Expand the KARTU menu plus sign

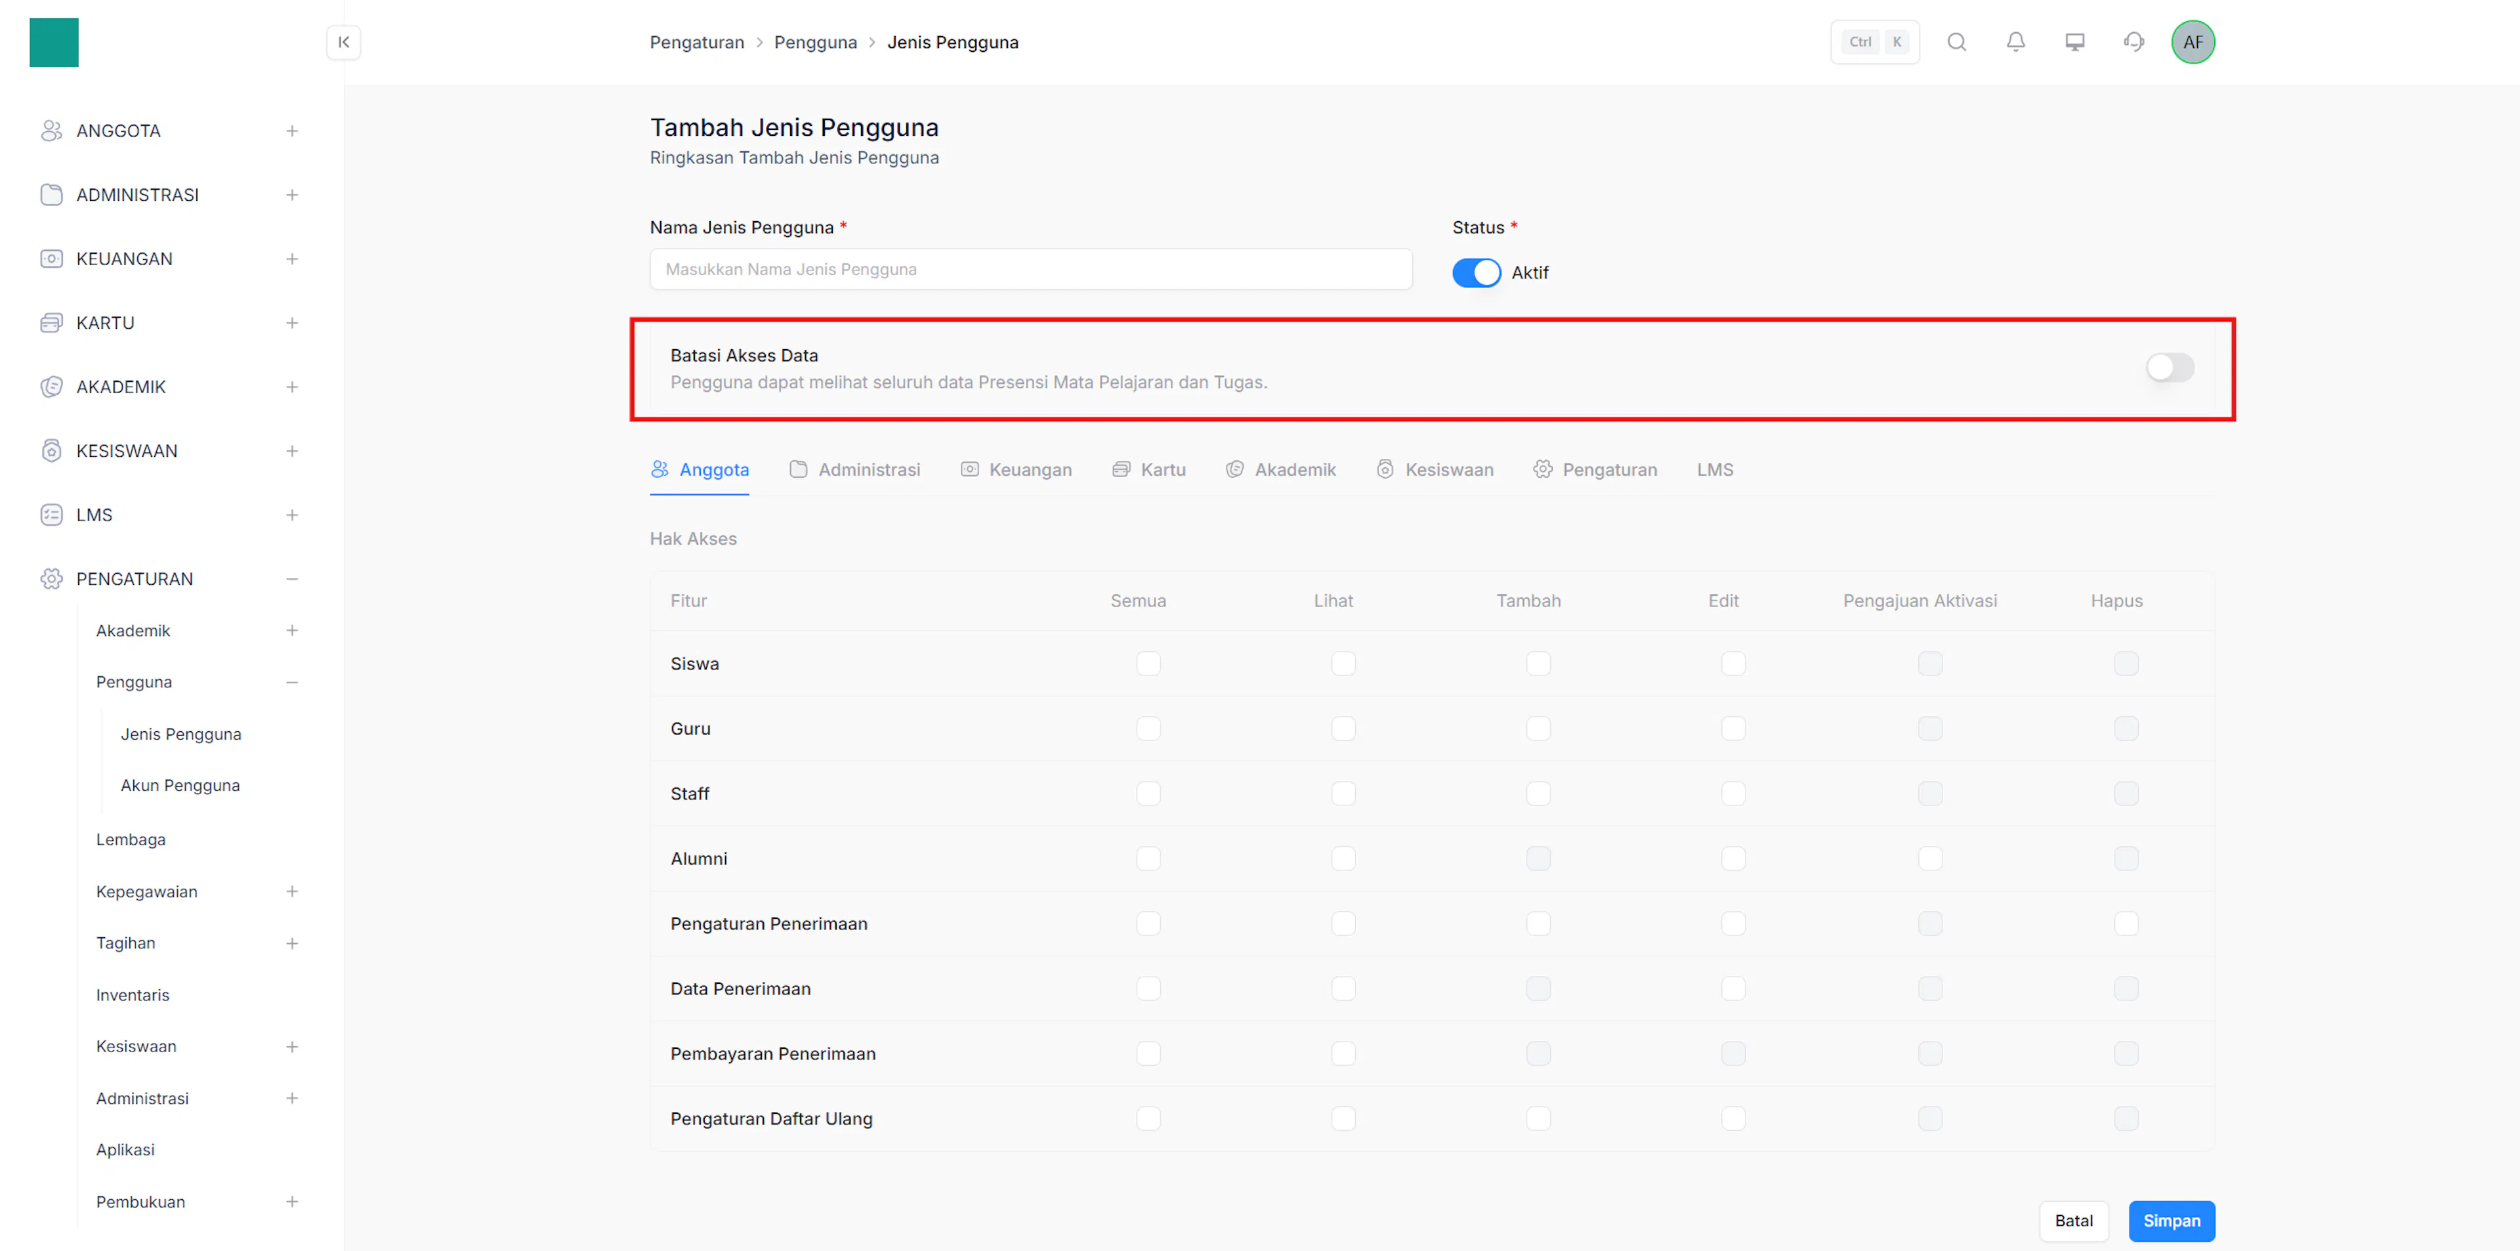291,323
